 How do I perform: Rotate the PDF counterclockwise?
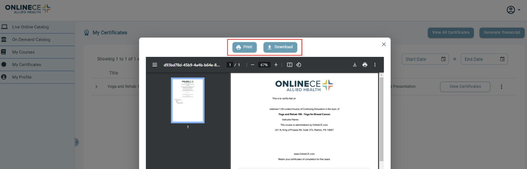[299, 65]
